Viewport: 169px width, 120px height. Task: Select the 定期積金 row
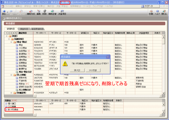point(83,63)
